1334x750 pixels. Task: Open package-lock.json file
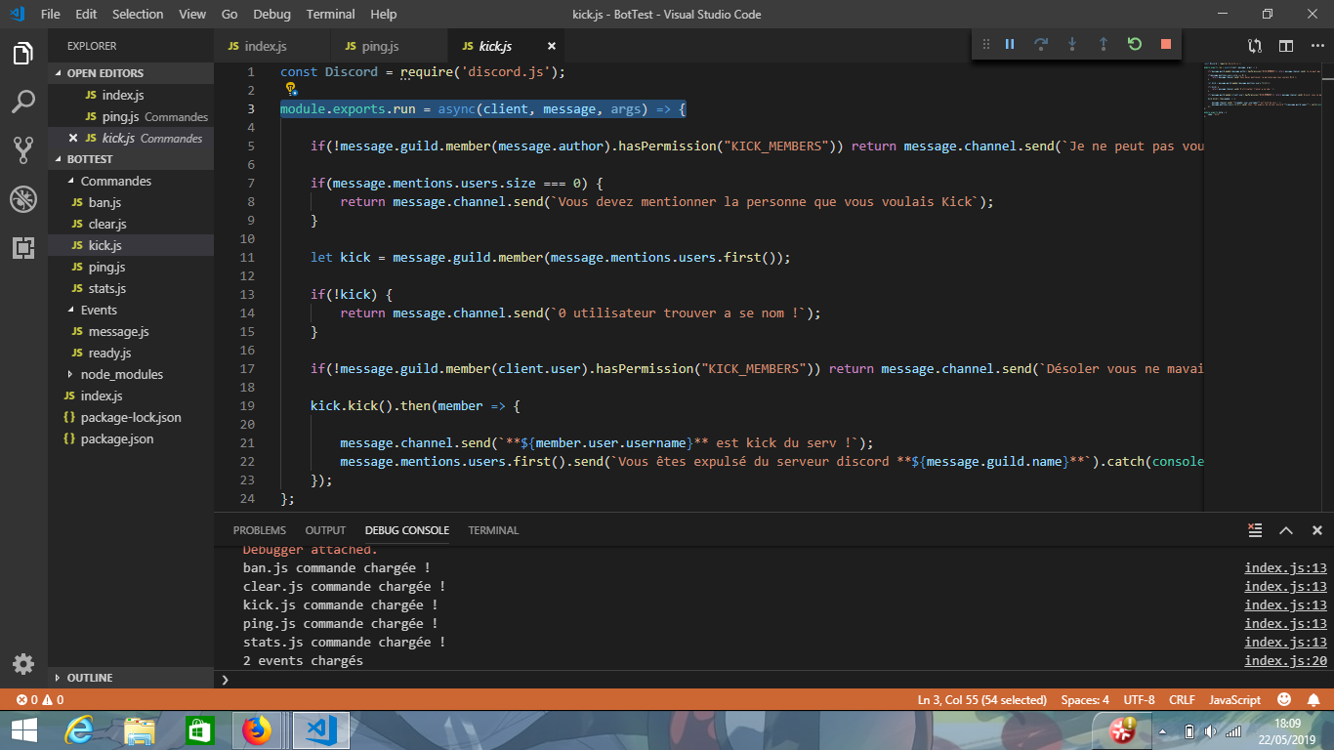point(131,417)
